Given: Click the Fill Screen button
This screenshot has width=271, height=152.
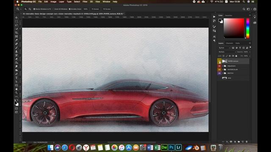Looking at the screenshot, I should tap(107, 9).
